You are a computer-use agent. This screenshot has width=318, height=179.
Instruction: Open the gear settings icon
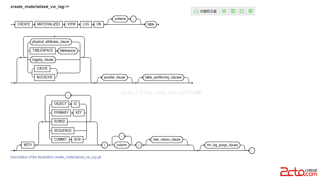point(250,11)
